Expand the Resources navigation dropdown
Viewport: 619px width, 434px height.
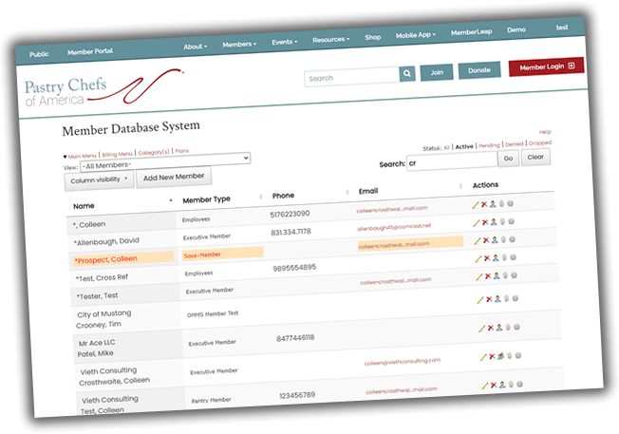tap(330, 40)
